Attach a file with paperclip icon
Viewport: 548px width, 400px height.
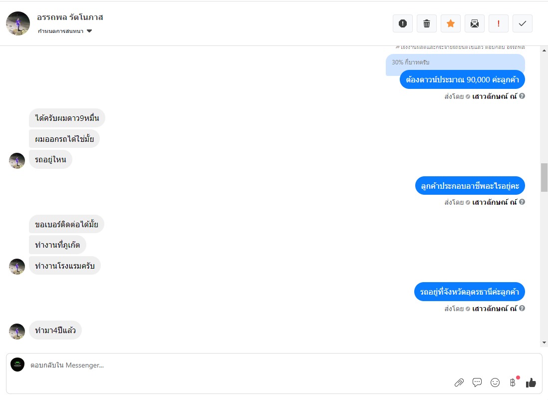coord(459,383)
